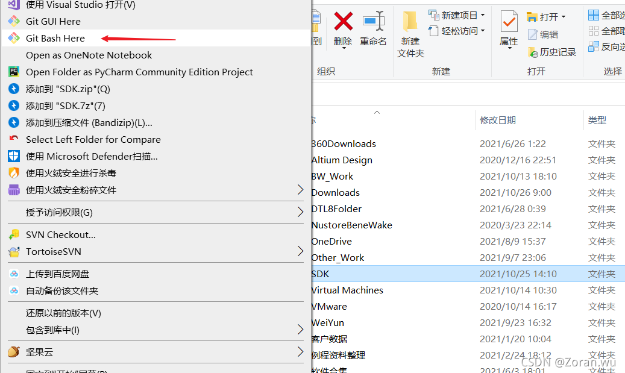
Task: Click the 属性 checkmark icon in ribbon
Action: pos(509,21)
